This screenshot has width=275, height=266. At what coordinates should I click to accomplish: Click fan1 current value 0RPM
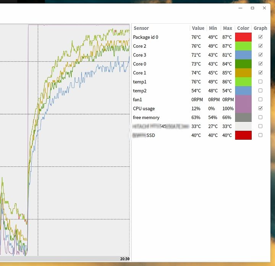[197, 100]
